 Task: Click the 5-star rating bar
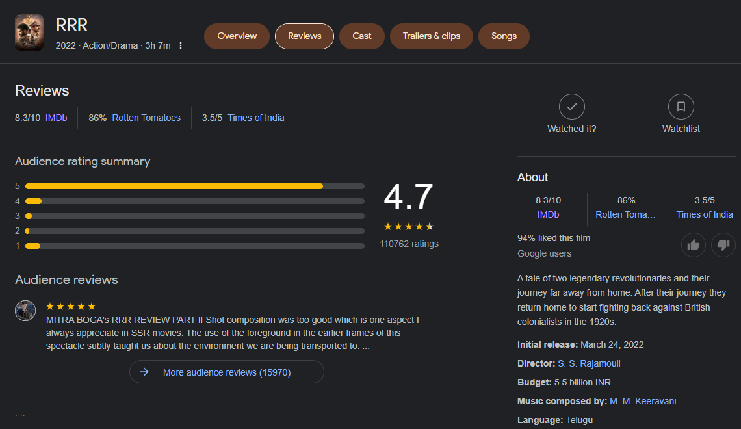click(x=195, y=186)
